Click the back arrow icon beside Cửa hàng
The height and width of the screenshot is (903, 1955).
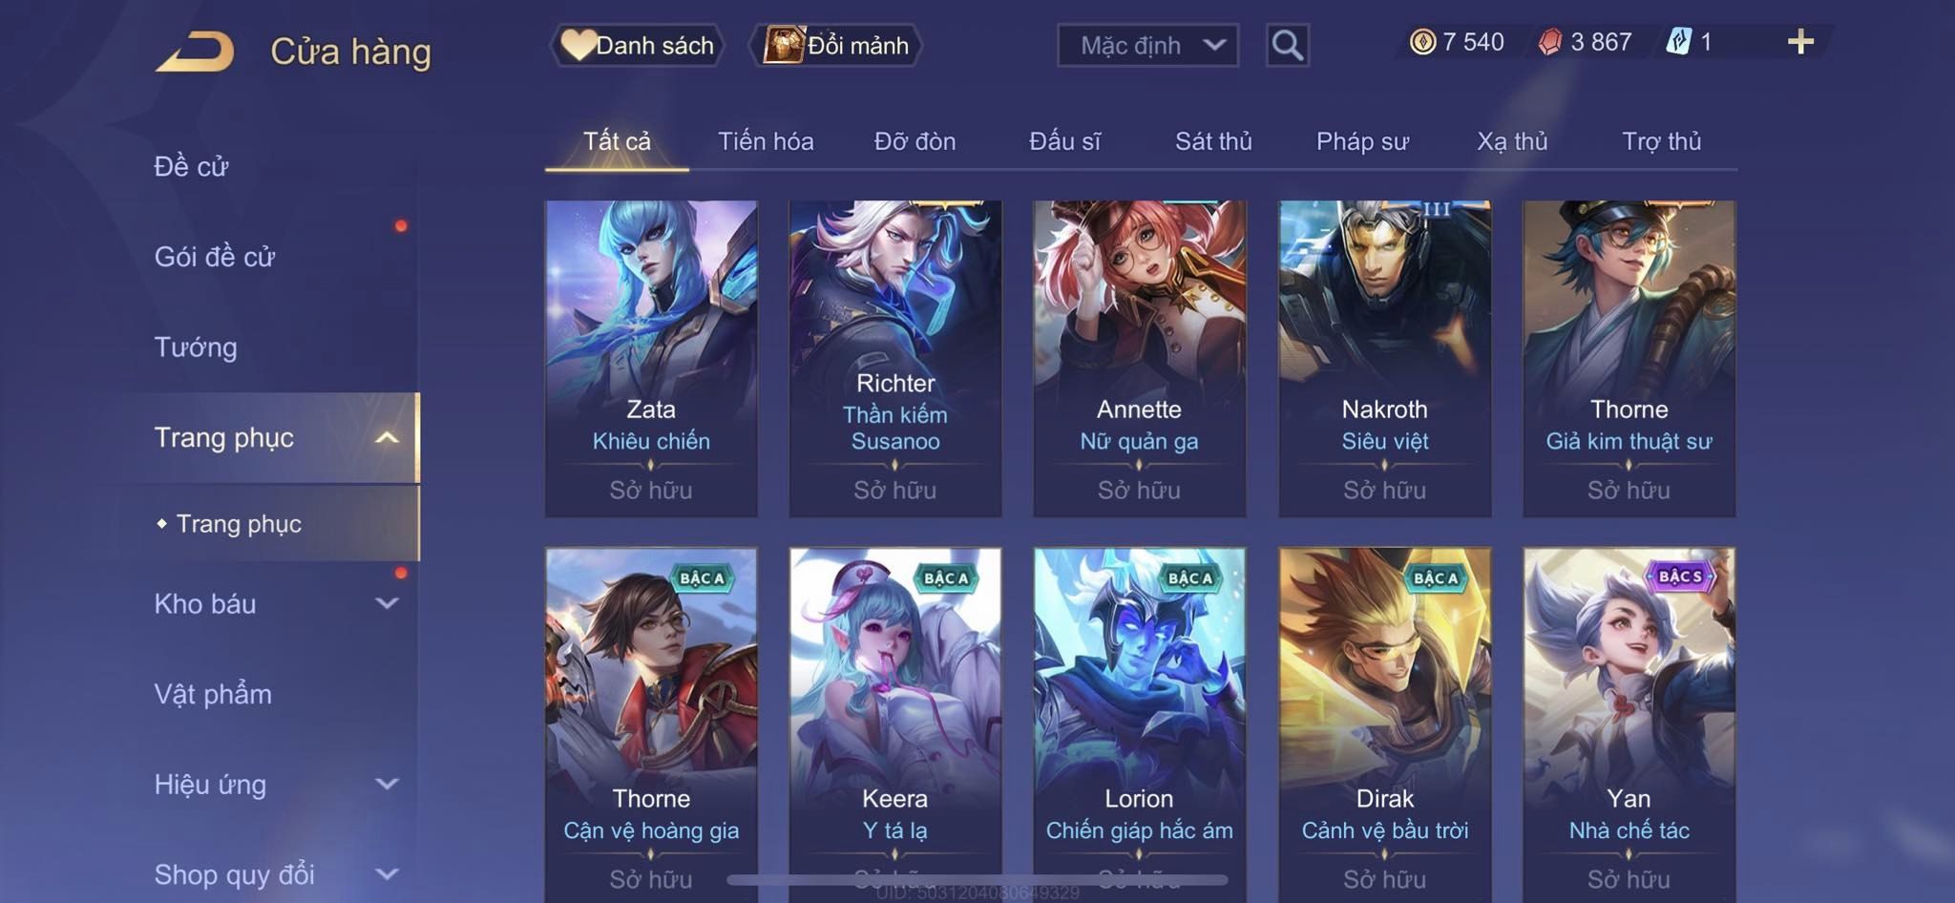point(196,52)
